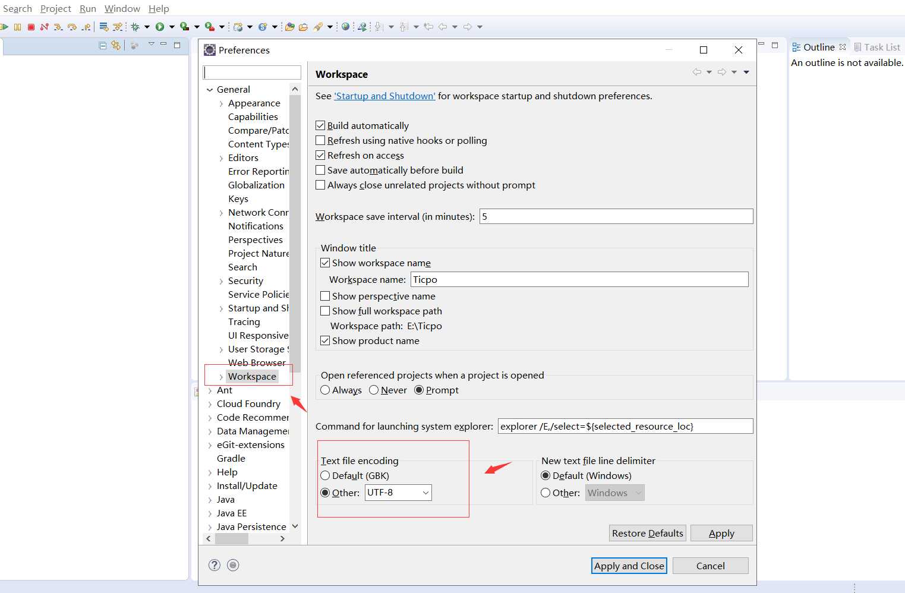905x593 pixels.
Task: Toggle the Refresh on access checkbox
Action: click(320, 155)
